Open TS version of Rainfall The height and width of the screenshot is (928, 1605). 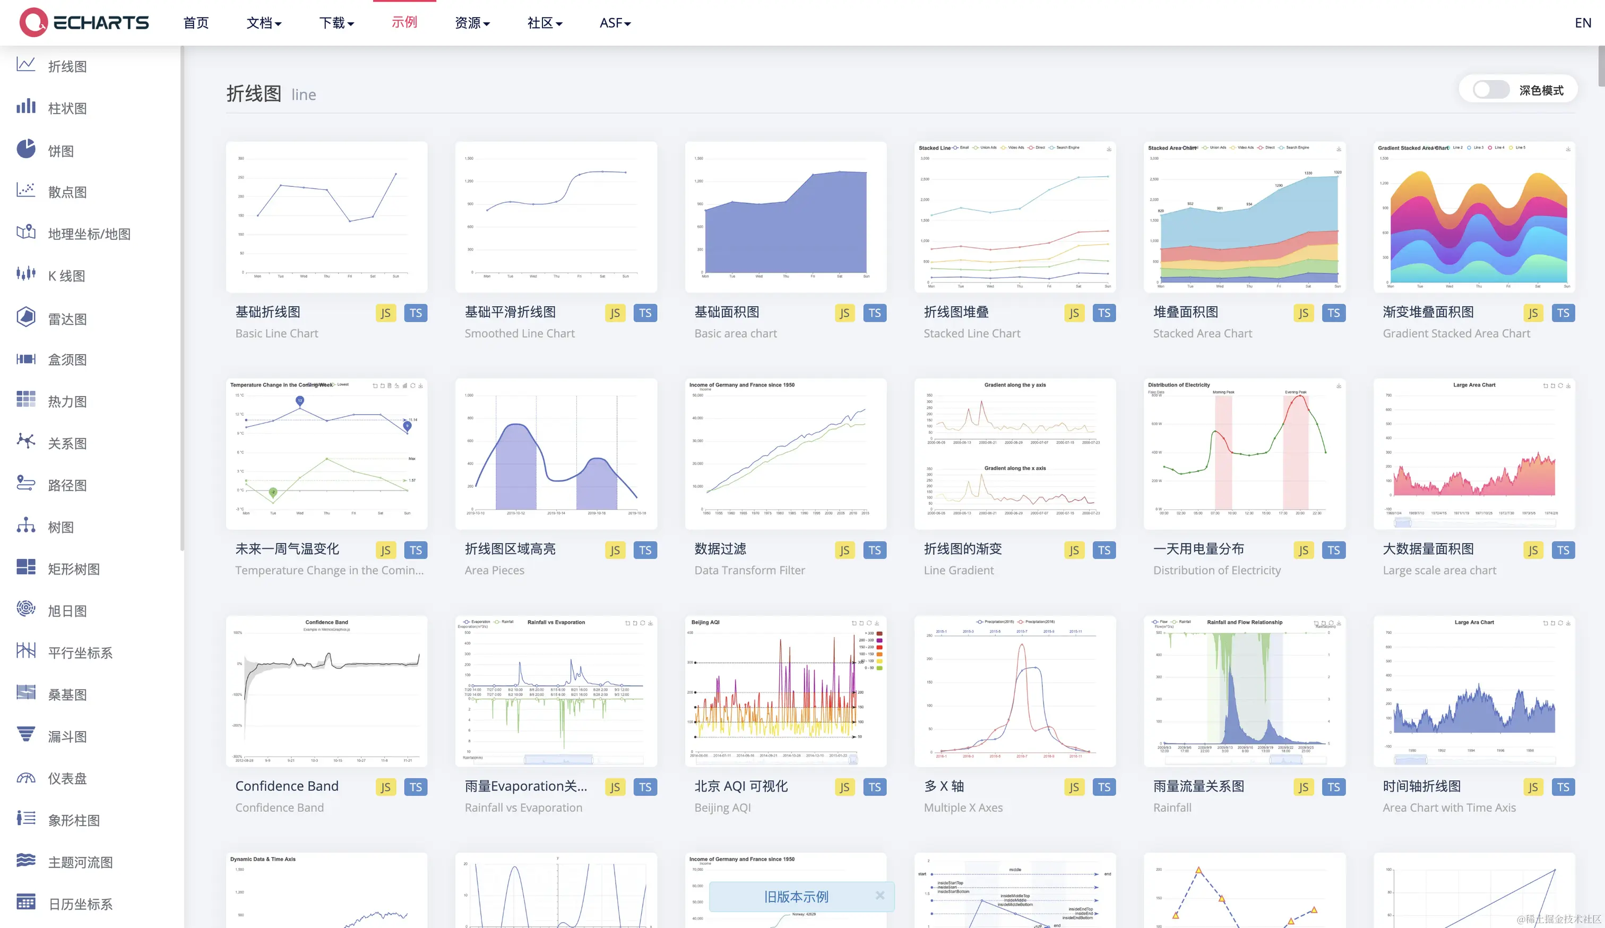1334,787
